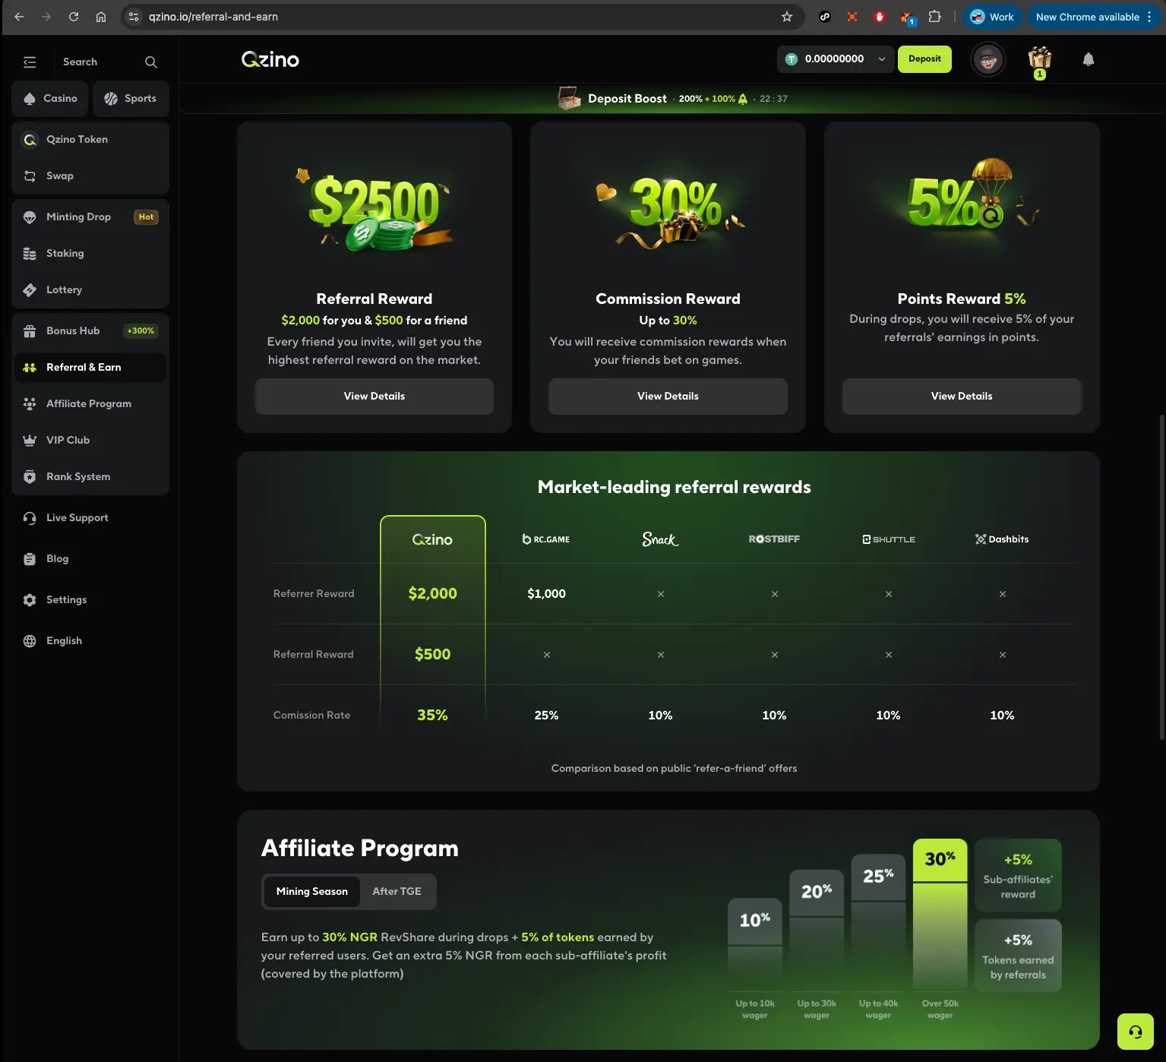Screen dimensions: 1166x1062
Task: Open Qzino Token page
Action: pos(90,140)
